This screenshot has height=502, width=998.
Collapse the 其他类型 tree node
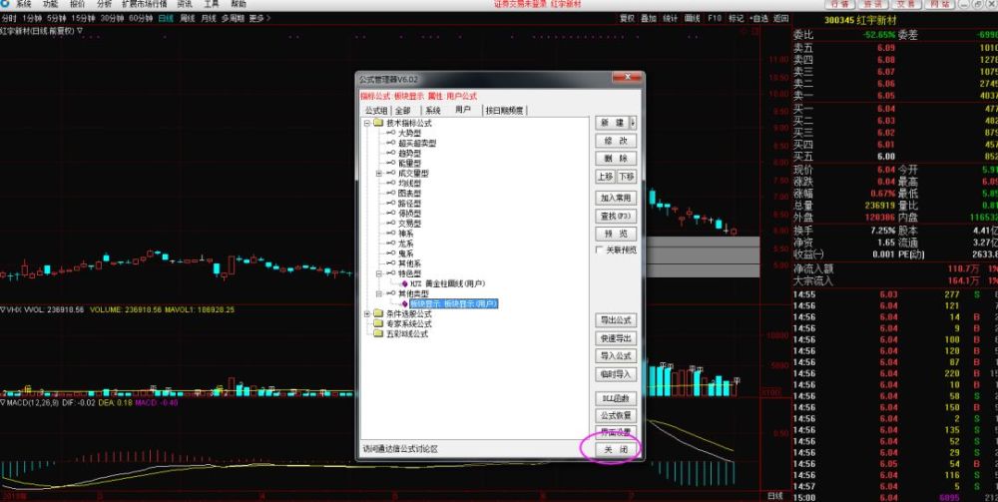click(379, 293)
